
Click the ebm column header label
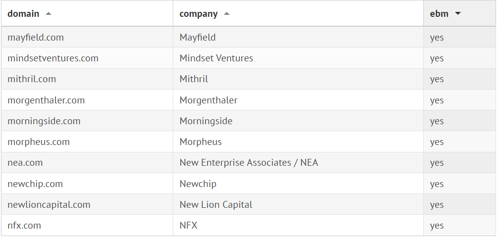coord(439,14)
